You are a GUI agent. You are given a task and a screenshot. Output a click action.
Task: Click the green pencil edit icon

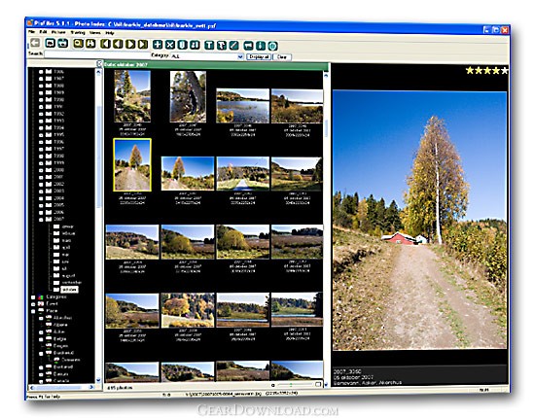(234, 46)
